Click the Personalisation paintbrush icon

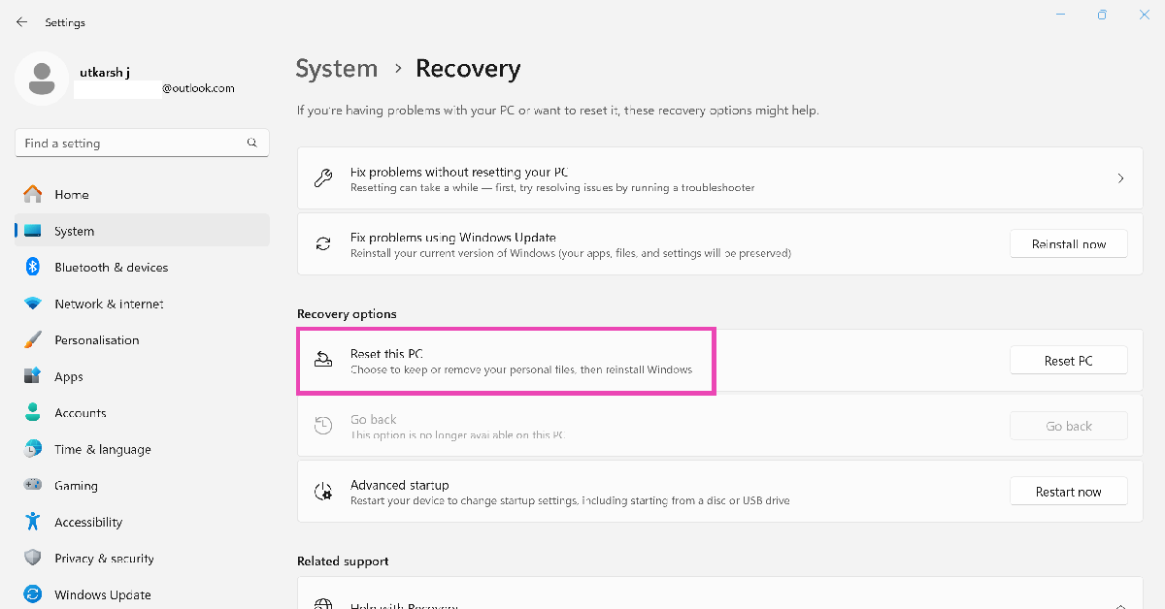(33, 340)
